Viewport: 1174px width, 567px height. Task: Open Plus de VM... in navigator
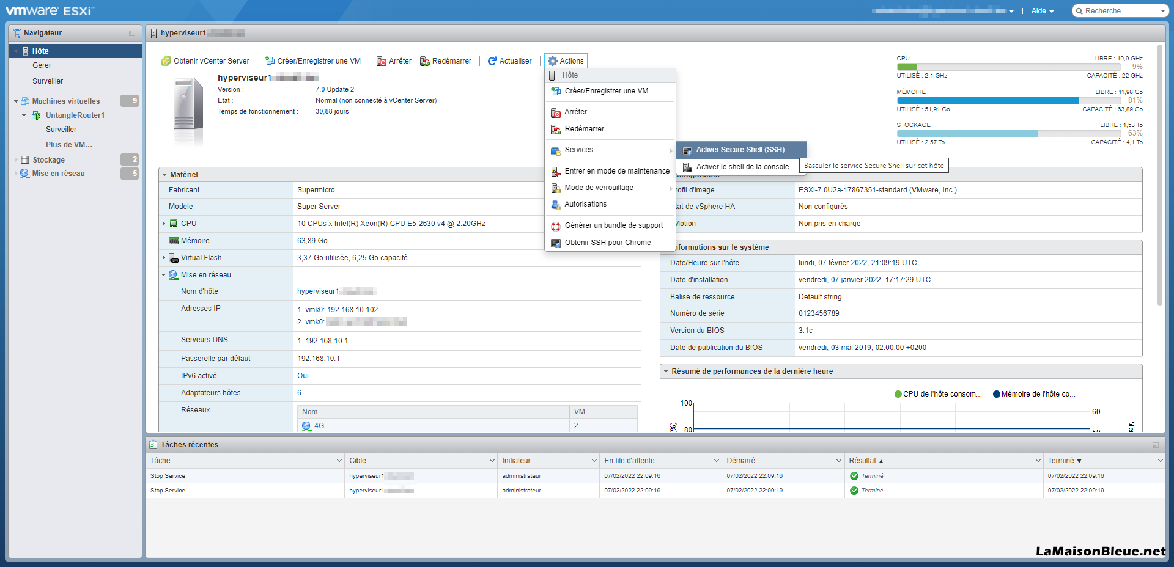tap(69, 145)
